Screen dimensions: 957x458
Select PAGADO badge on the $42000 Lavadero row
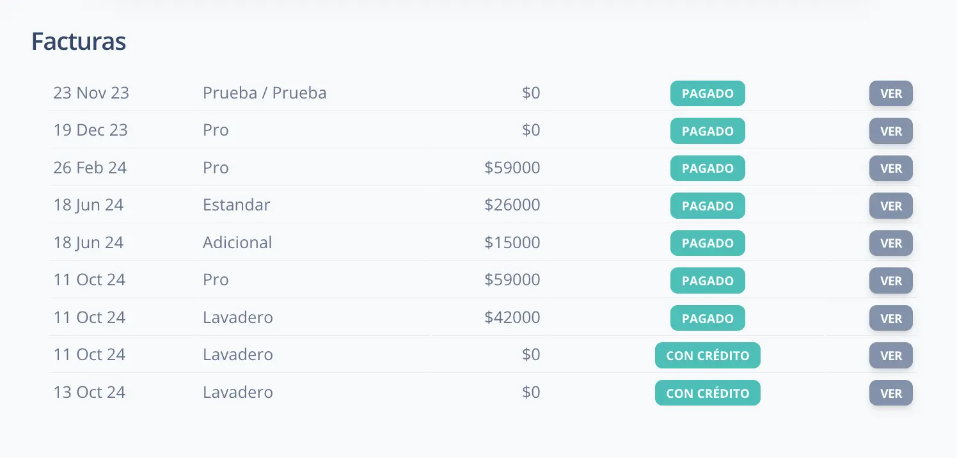[x=708, y=318]
